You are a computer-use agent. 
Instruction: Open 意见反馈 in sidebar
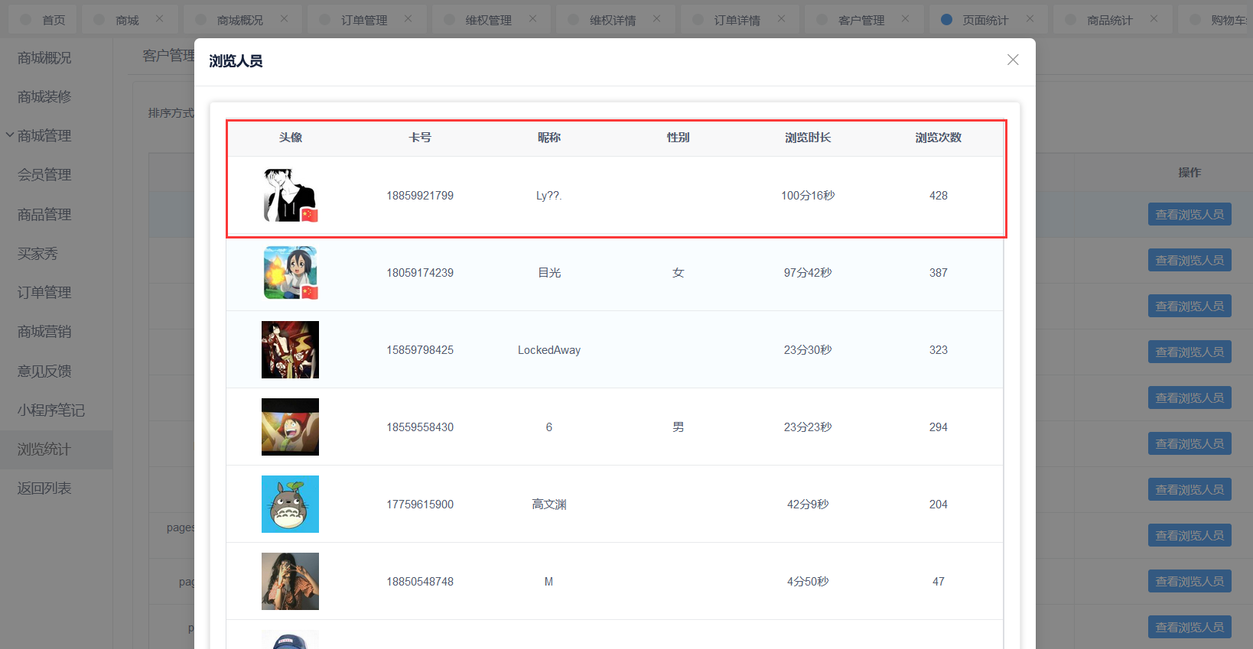(x=44, y=371)
